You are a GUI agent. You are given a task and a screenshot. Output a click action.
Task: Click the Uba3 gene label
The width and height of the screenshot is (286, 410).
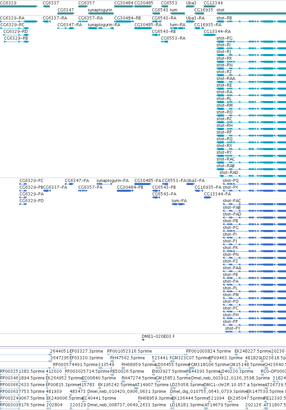click(x=191, y=3)
